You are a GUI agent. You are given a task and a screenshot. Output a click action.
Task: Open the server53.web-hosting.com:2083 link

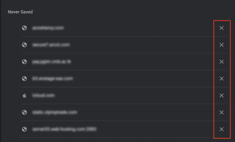[x=64, y=129]
